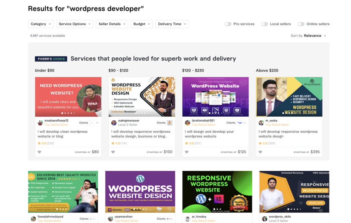Open wordpres_skils seller profile link

tap(280, 217)
